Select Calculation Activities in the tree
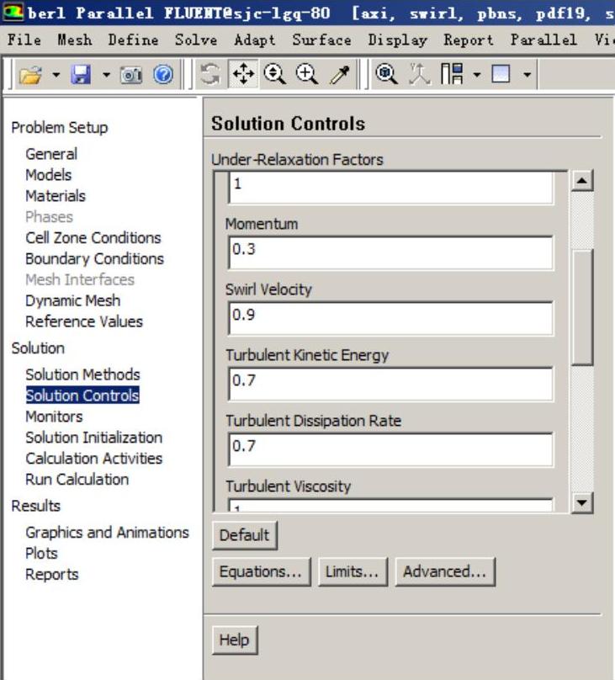Image resolution: width=615 pixels, height=680 pixels. (x=94, y=459)
